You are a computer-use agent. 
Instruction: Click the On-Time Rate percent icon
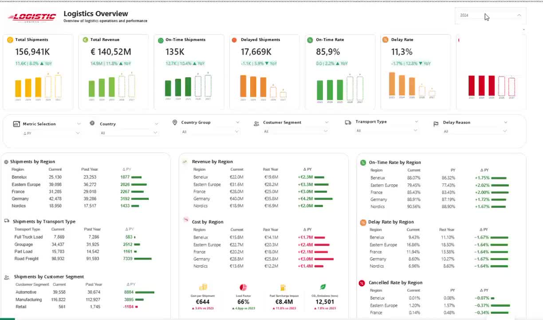310,40
